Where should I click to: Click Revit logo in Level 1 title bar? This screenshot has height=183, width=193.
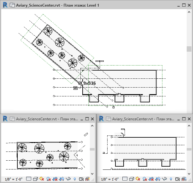point(5,5)
